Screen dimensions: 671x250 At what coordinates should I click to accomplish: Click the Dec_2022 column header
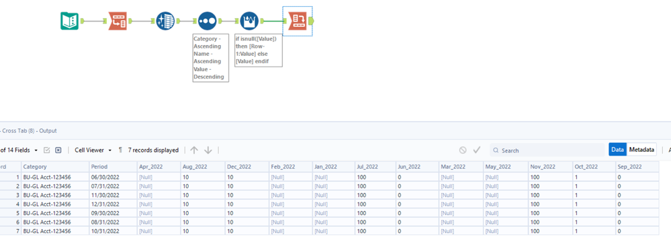click(247, 167)
